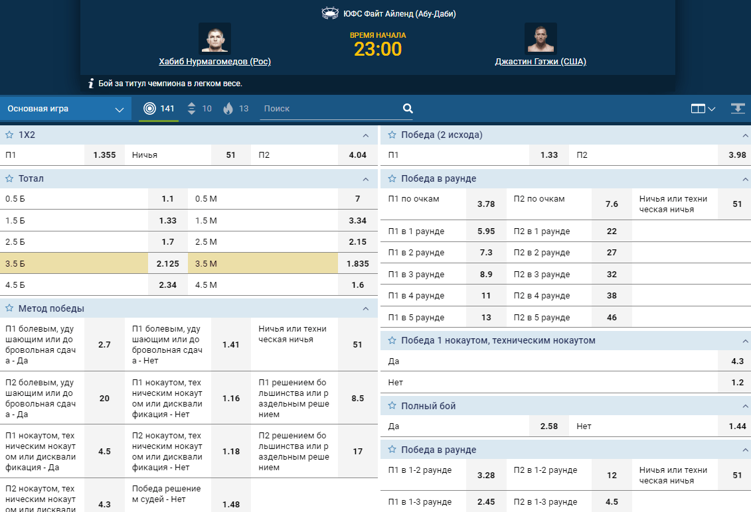Star the Тотал market

click(9, 178)
